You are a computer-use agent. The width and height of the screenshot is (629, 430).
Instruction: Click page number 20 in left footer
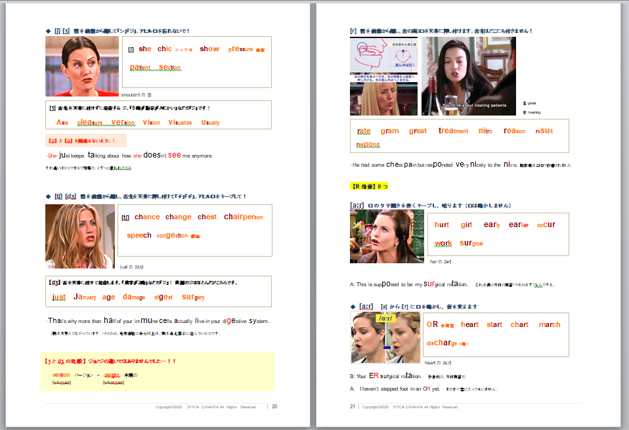click(274, 406)
